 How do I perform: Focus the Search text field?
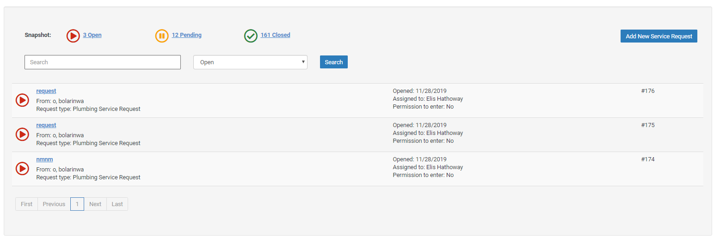[x=103, y=62]
